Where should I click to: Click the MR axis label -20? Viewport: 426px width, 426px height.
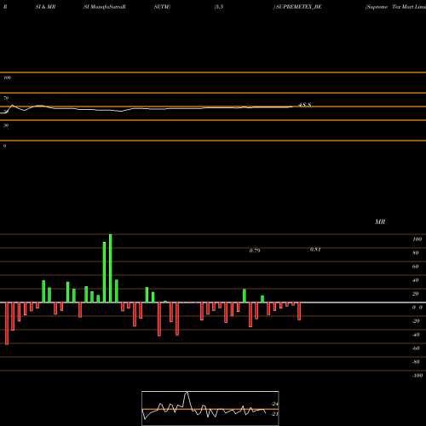416,321
